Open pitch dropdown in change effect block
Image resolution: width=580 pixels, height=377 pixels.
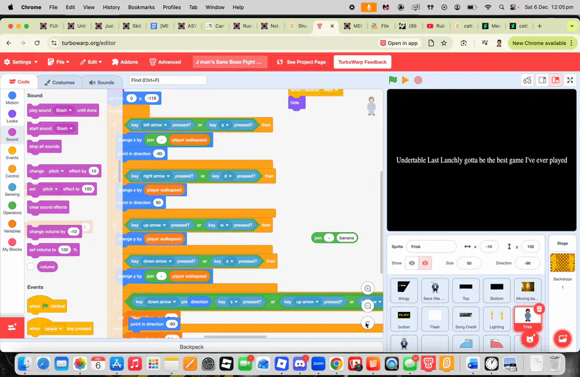pyautogui.click(x=56, y=171)
